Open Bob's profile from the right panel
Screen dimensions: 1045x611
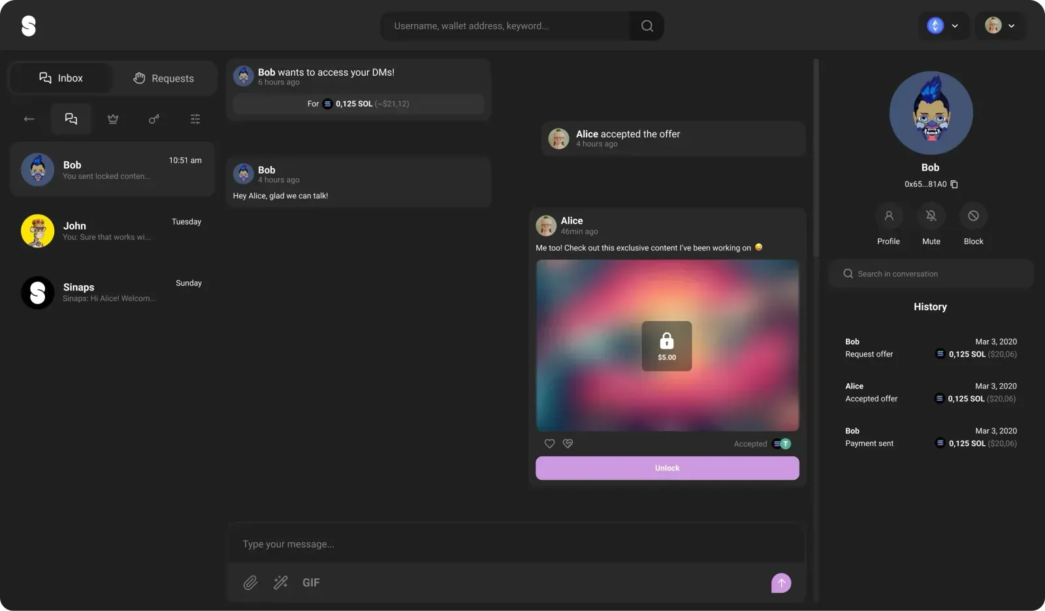click(888, 224)
